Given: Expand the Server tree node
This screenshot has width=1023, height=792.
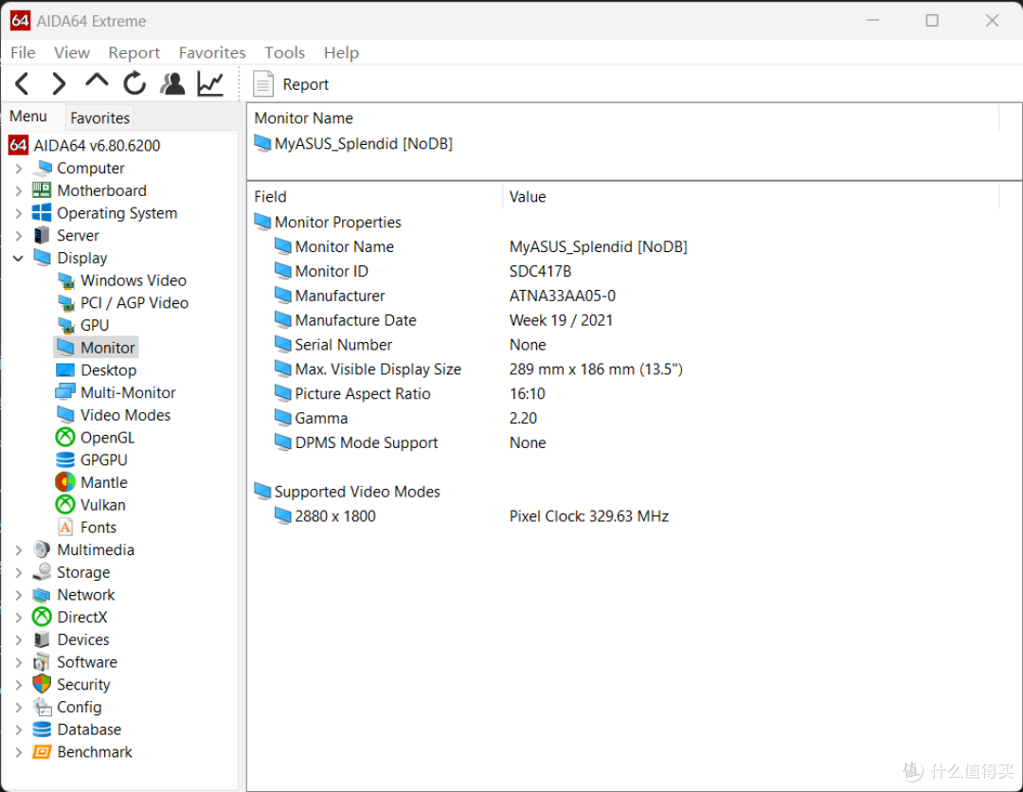Looking at the screenshot, I should (18, 236).
